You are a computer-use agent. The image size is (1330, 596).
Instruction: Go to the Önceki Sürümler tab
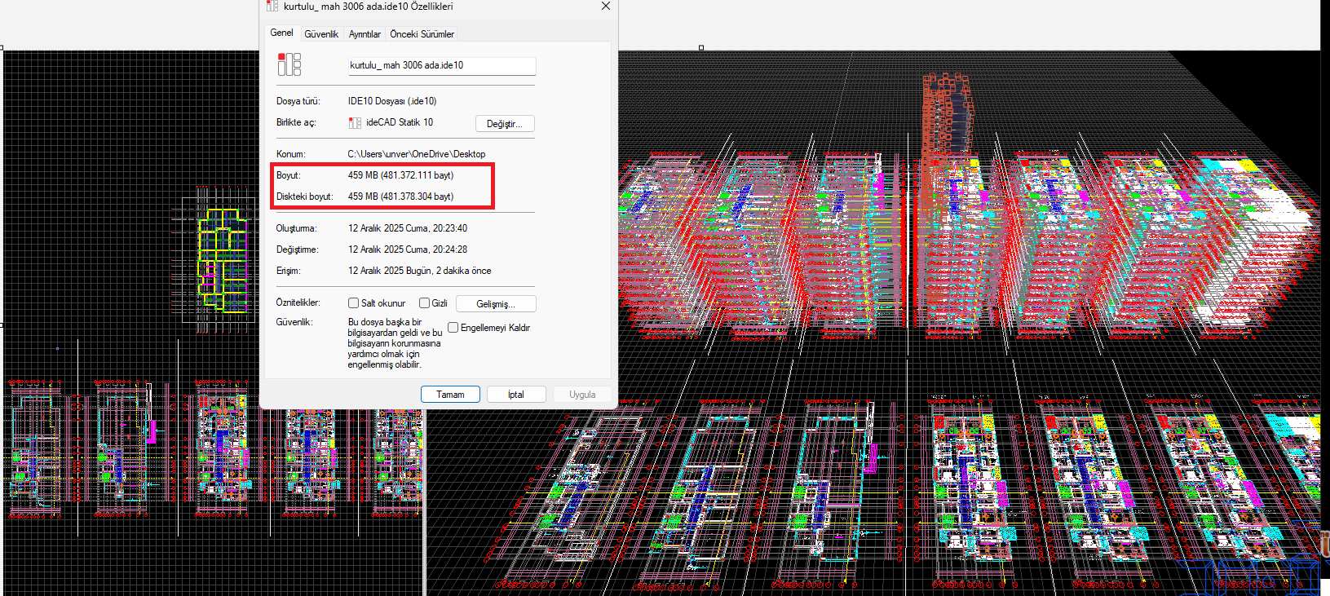point(422,34)
